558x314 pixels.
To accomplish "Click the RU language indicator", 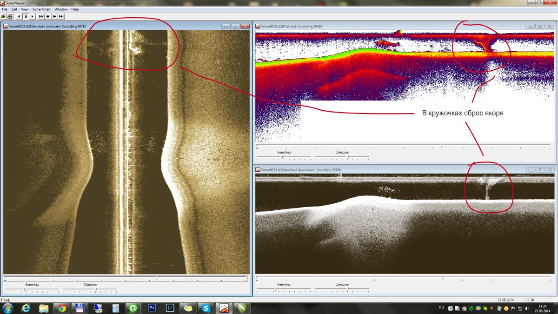I will click(441, 308).
